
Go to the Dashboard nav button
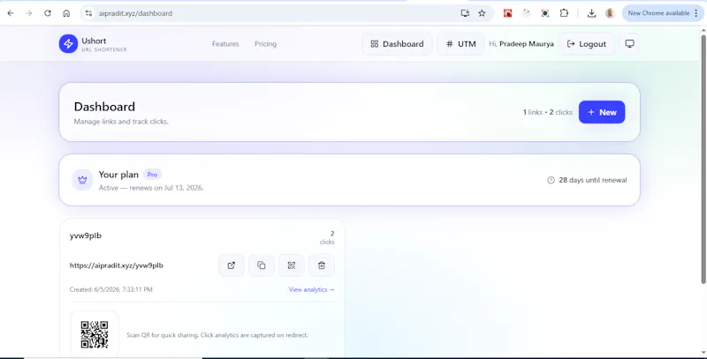397,43
